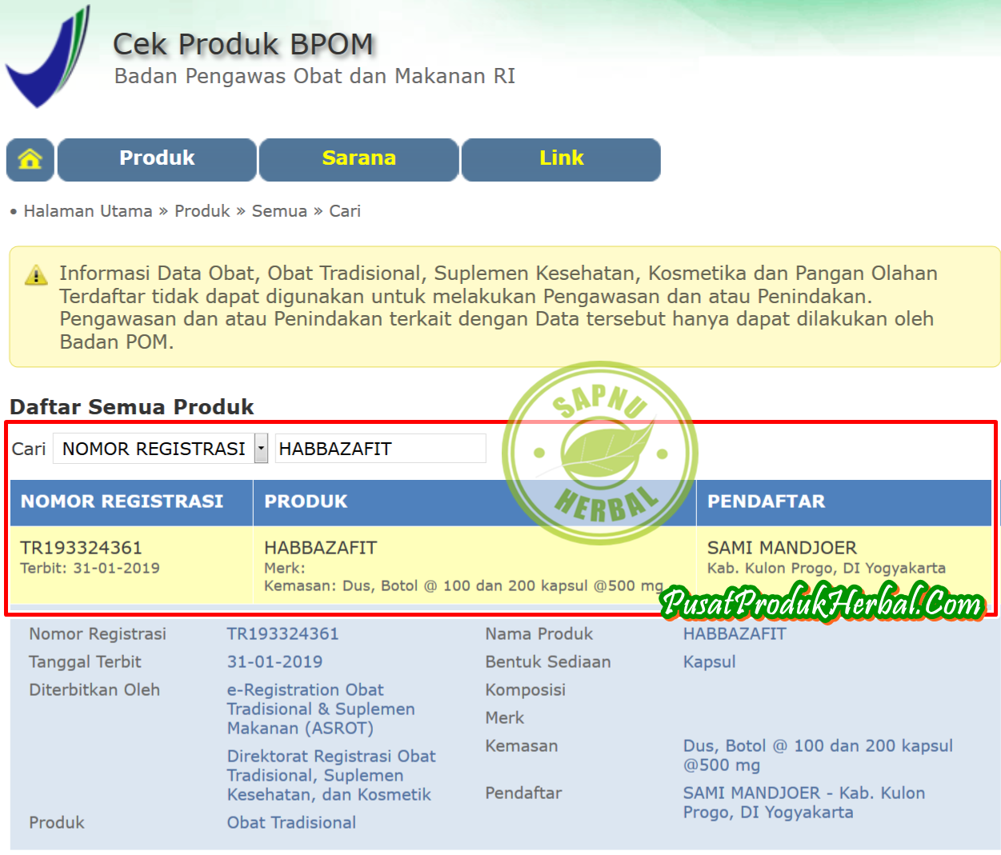
Task: Click TR193324361 value in details panel
Action: click(282, 634)
